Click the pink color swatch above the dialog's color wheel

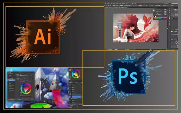(x=21, y=80)
